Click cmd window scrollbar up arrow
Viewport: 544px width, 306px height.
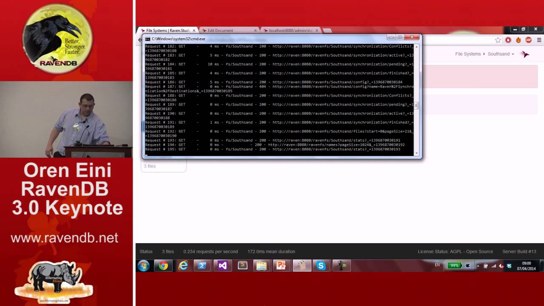[416, 46]
